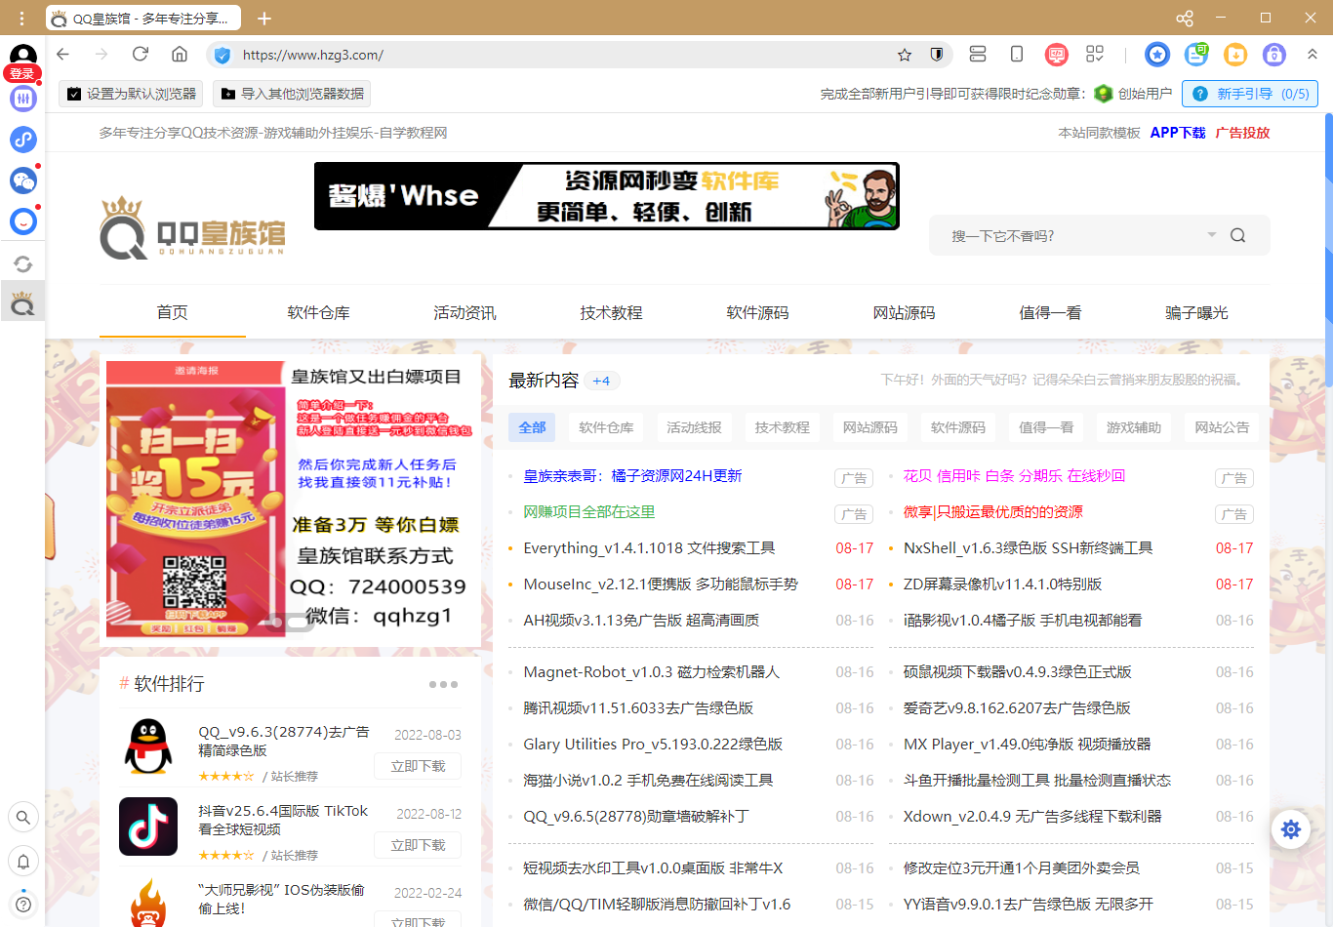Open the 活动资讯 navigation menu
1333x927 pixels.
[x=465, y=312]
